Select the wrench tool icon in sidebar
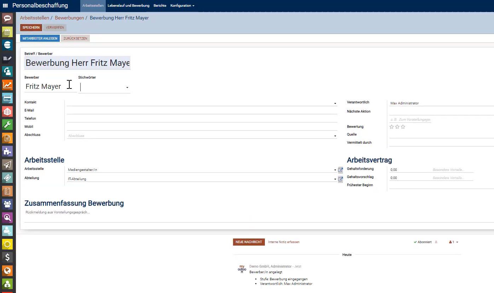494x293 pixels. [x=7, y=125]
